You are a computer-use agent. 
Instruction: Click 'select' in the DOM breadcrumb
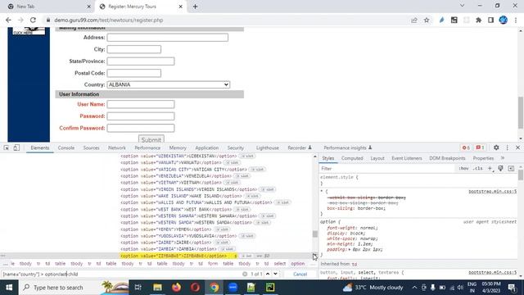point(280,264)
